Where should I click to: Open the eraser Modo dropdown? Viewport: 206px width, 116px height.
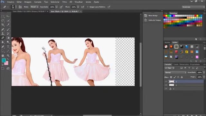click(x=34, y=7)
